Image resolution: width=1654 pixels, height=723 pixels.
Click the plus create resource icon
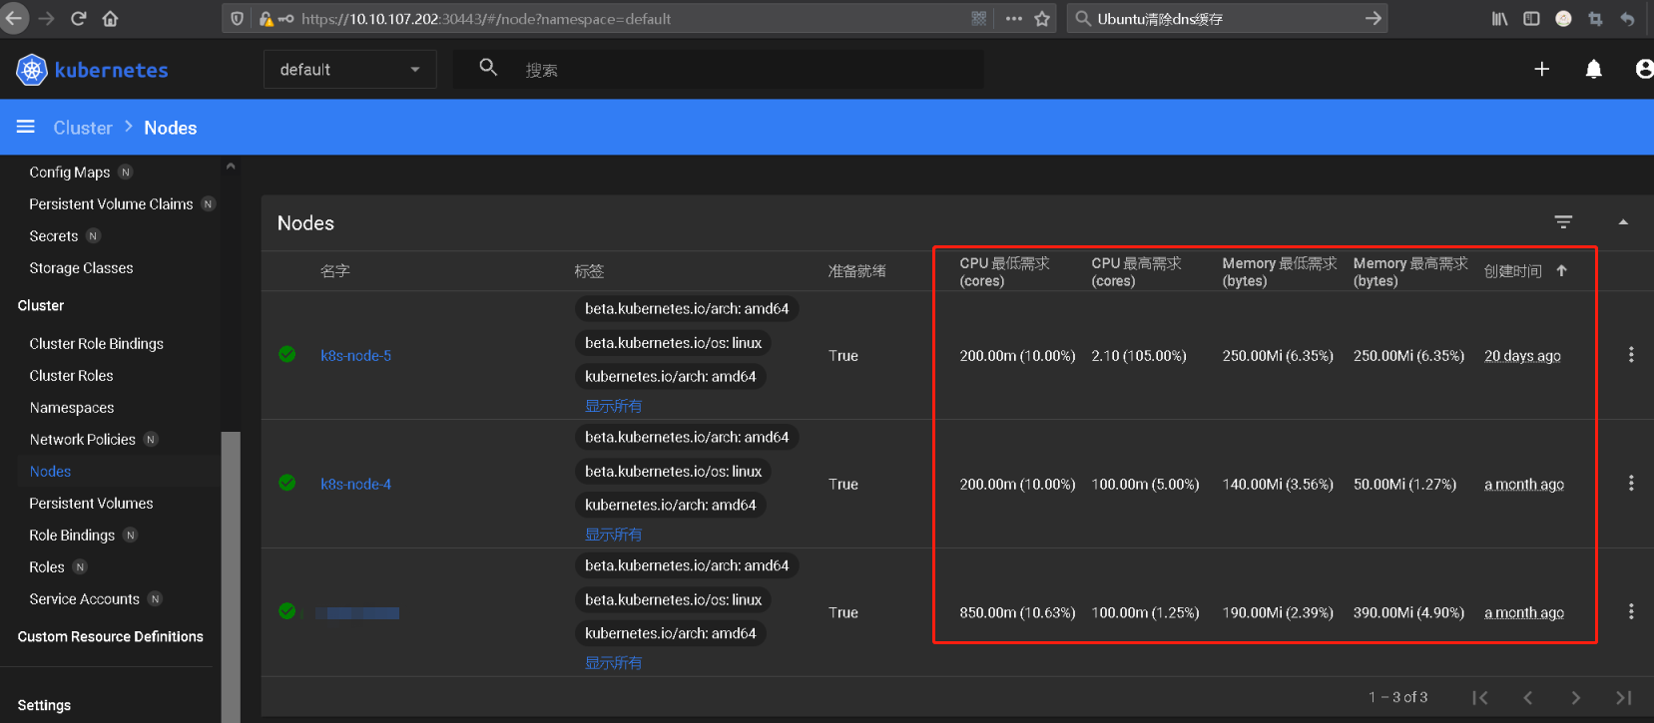pos(1541,69)
